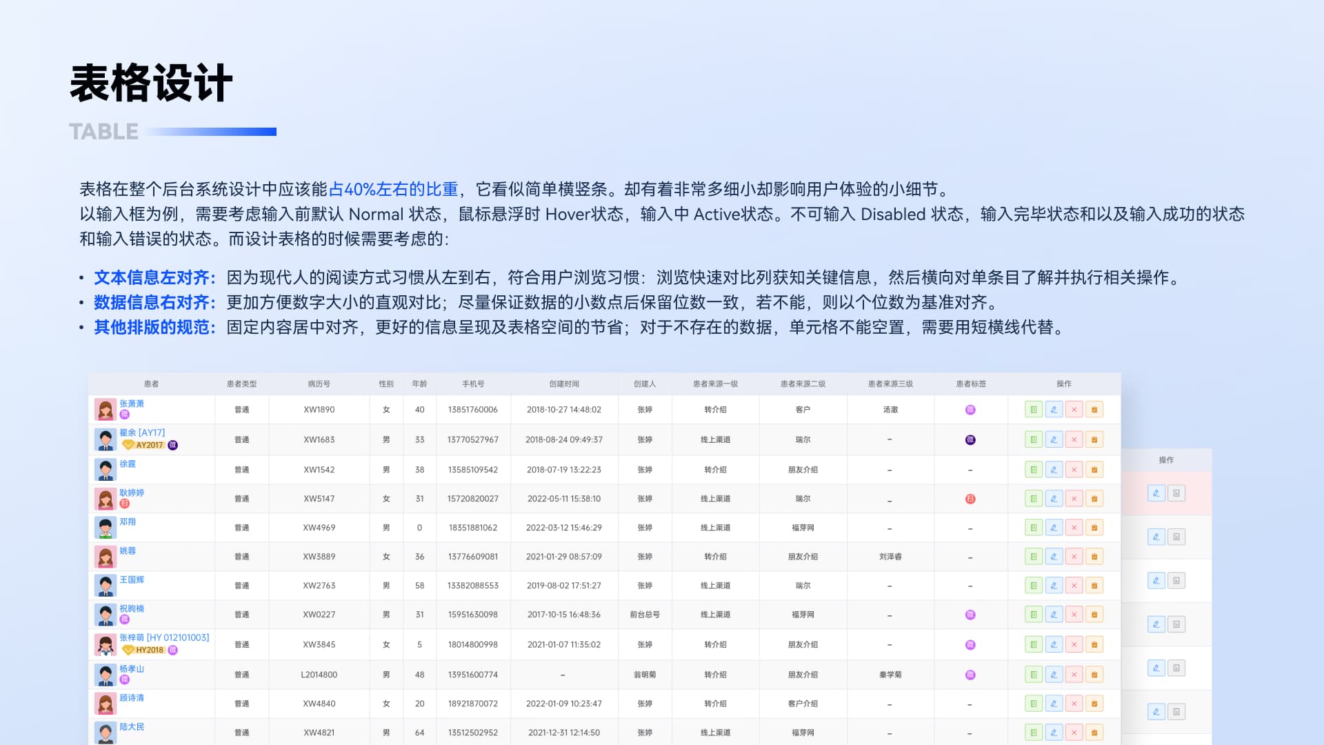Click green details icon in 王国辉's row
The width and height of the screenshot is (1324, 745).
point(1033,586)
